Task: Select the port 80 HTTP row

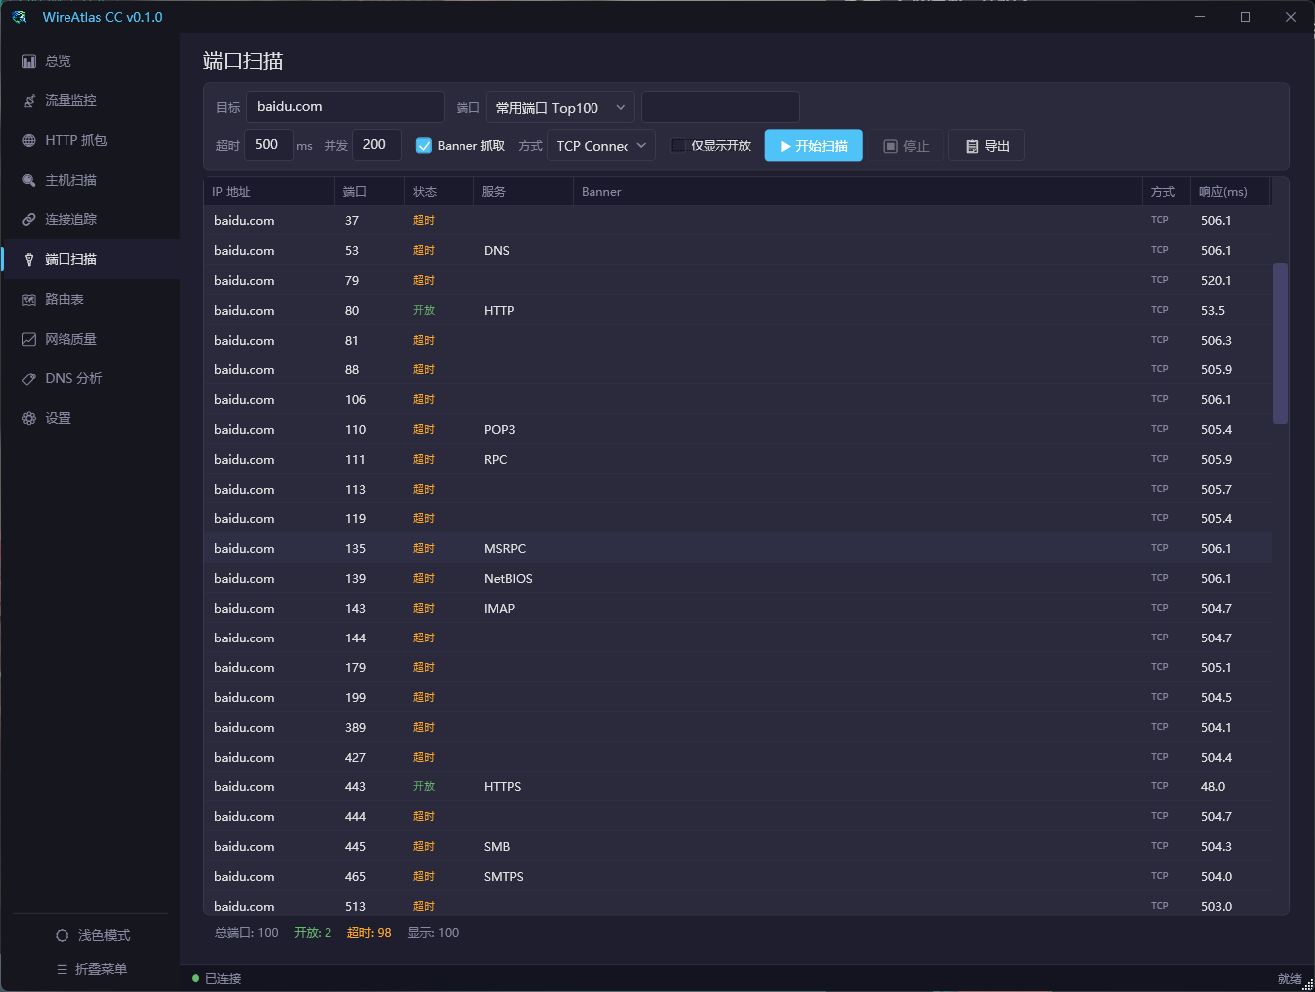Action: click(x=737, y=310)
